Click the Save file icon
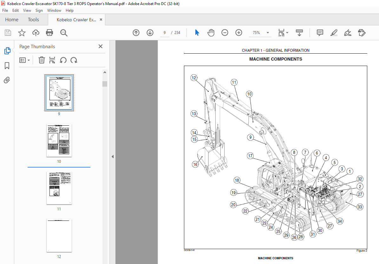The width and height of the screenshot is (379, 264). 8,33
